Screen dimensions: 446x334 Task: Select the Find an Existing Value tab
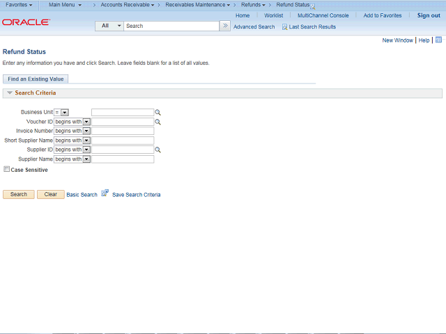(x=36, y=79)
